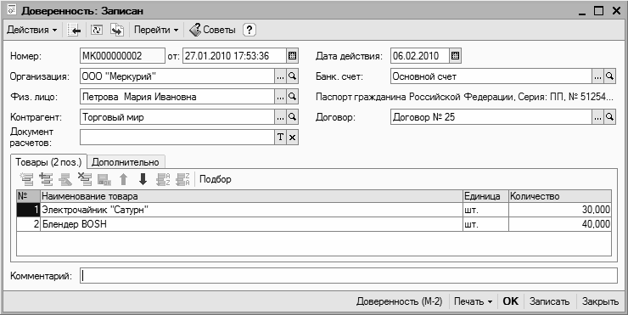The width and height of the screenshot is (628, 315).
Task: Click the Подбор button
Action: [216, 179]
